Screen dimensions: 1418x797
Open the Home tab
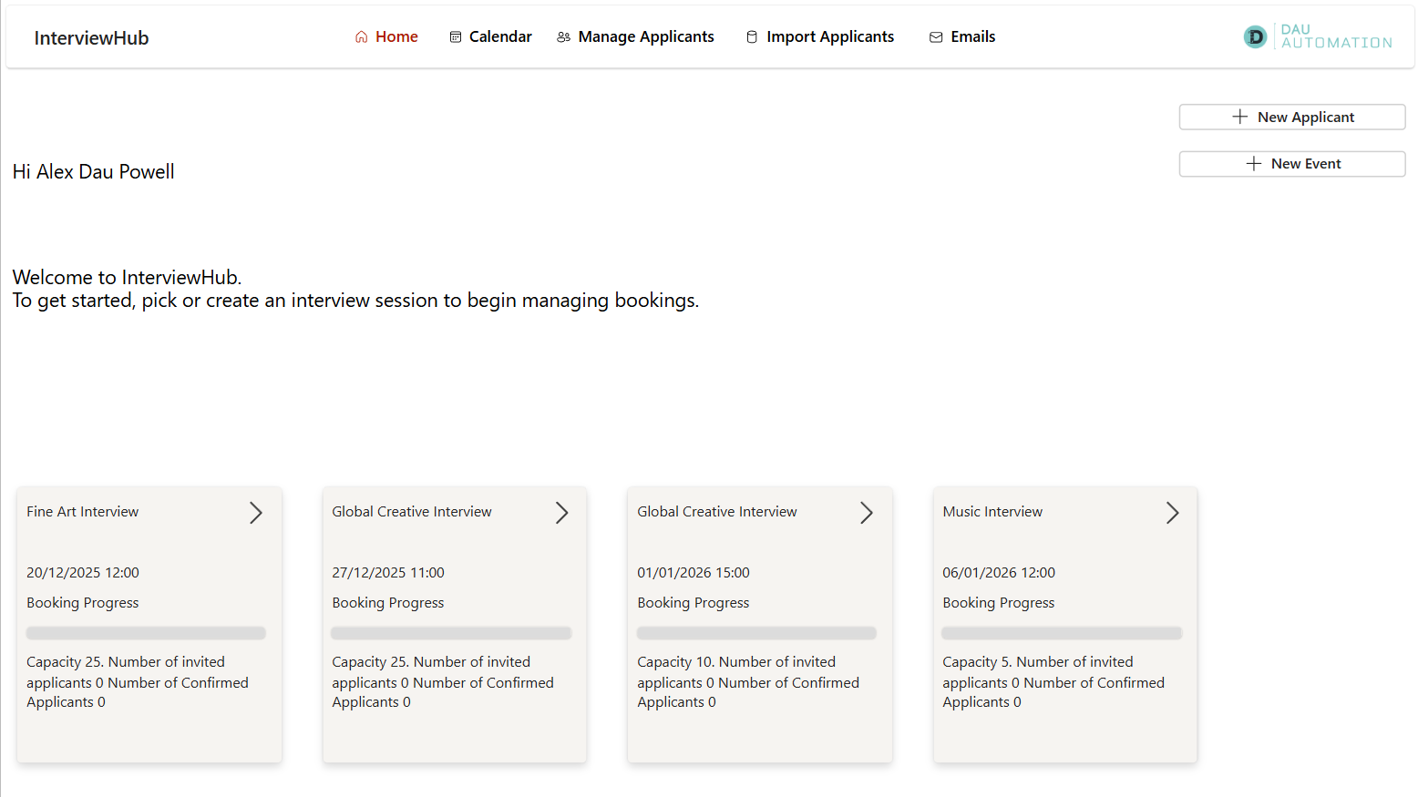(x=386, y=37)
